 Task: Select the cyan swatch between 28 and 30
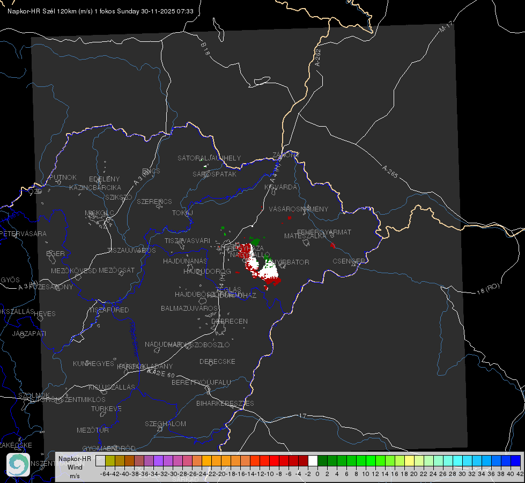click(458, 460)
